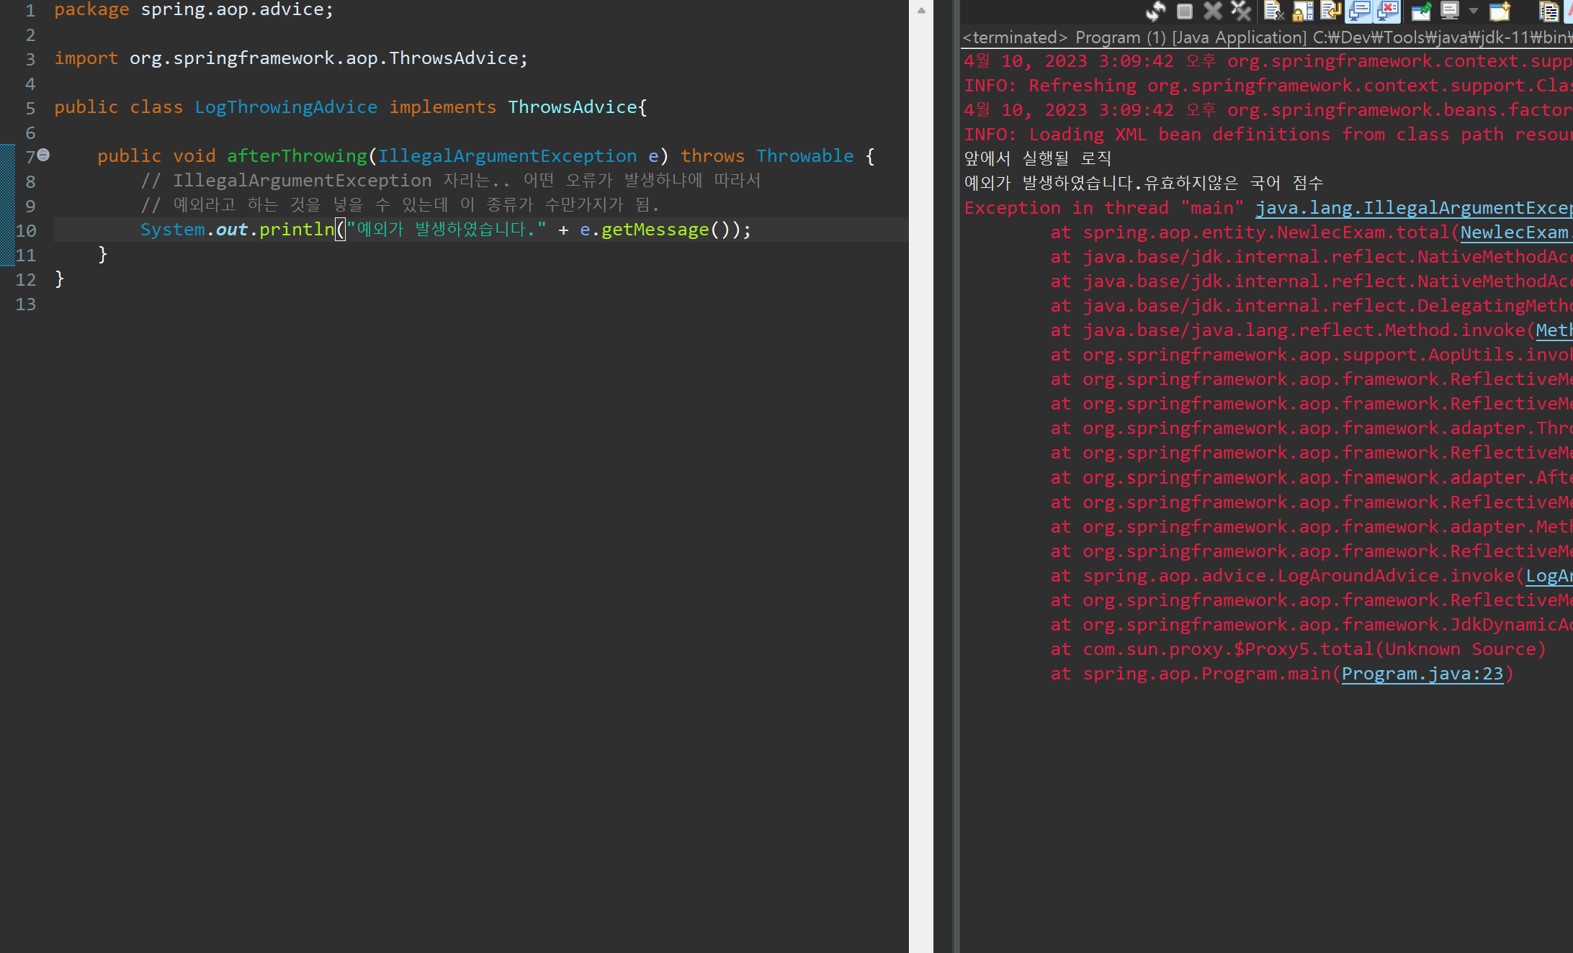This screenshot has height=953, width=1573.
Task: Click java.lang.IllegalArgumentException exception link
Action: pyautogui.click(x=1412, y=208)
